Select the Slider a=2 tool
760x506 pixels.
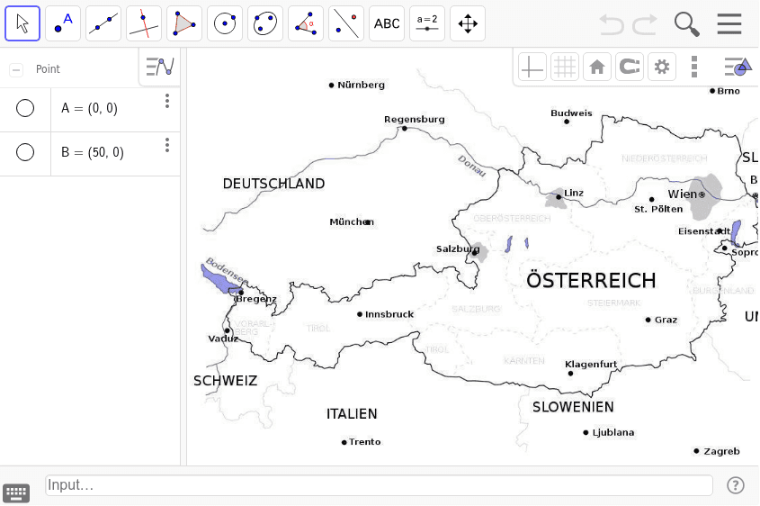(427, 23)
